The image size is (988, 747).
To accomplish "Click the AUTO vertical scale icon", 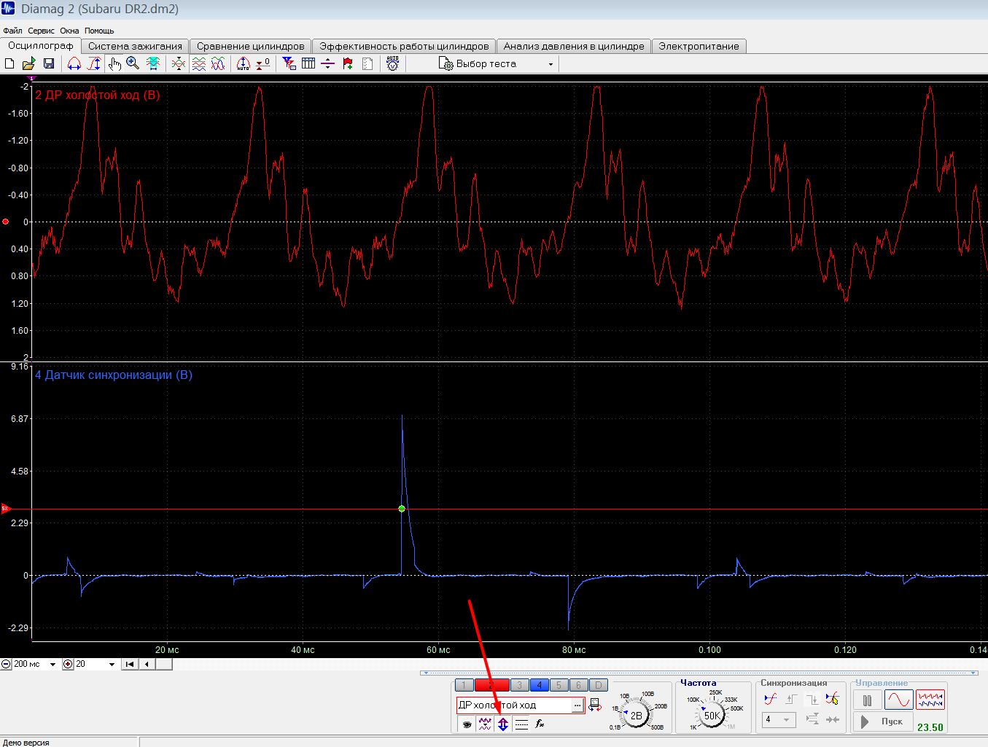I will (x=244, y=64).
